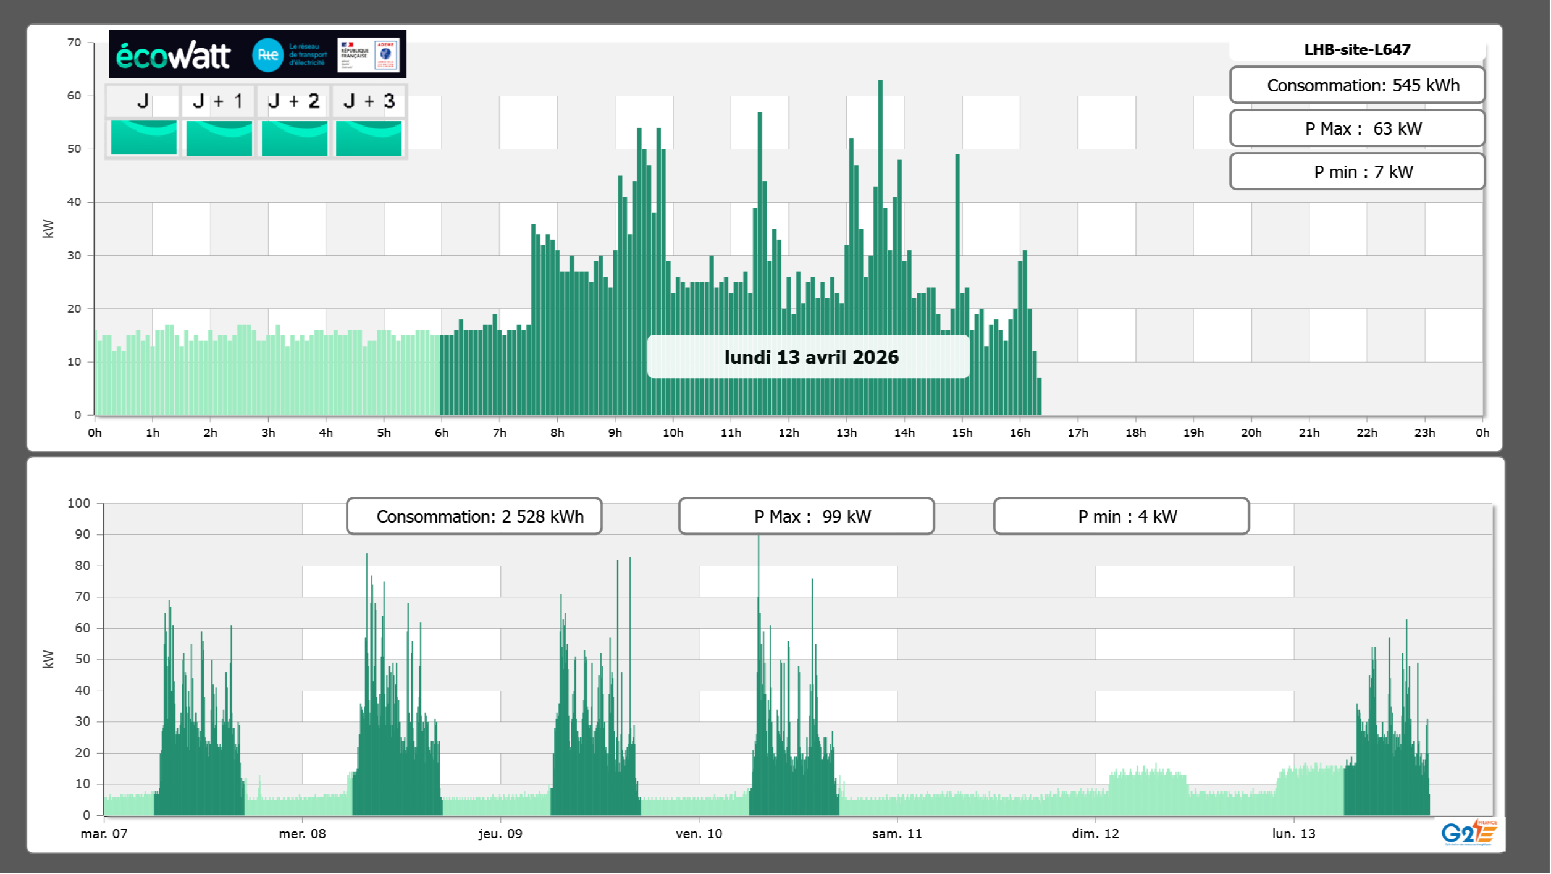Click the République Française ADEME logo
This screenshot has height=874, width=1551.
(369, 55)
